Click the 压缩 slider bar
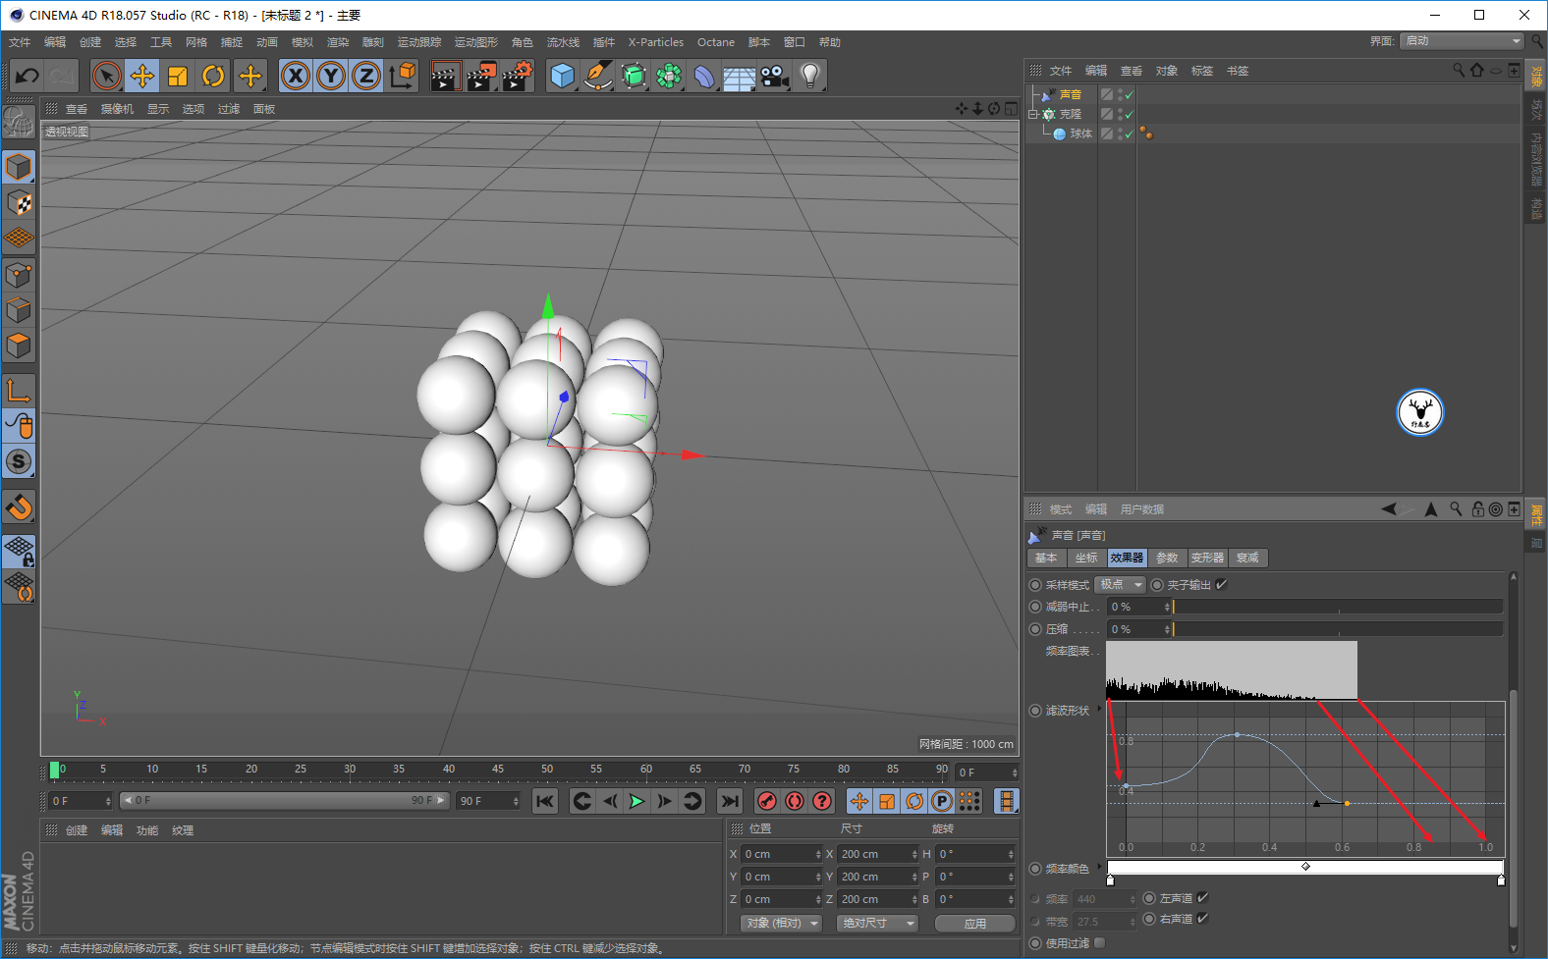 [x=1338, y=629]
